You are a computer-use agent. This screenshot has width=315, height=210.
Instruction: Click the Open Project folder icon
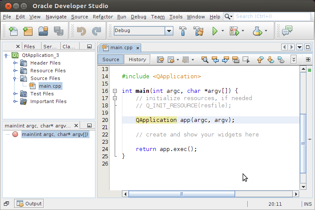(43, 31)
